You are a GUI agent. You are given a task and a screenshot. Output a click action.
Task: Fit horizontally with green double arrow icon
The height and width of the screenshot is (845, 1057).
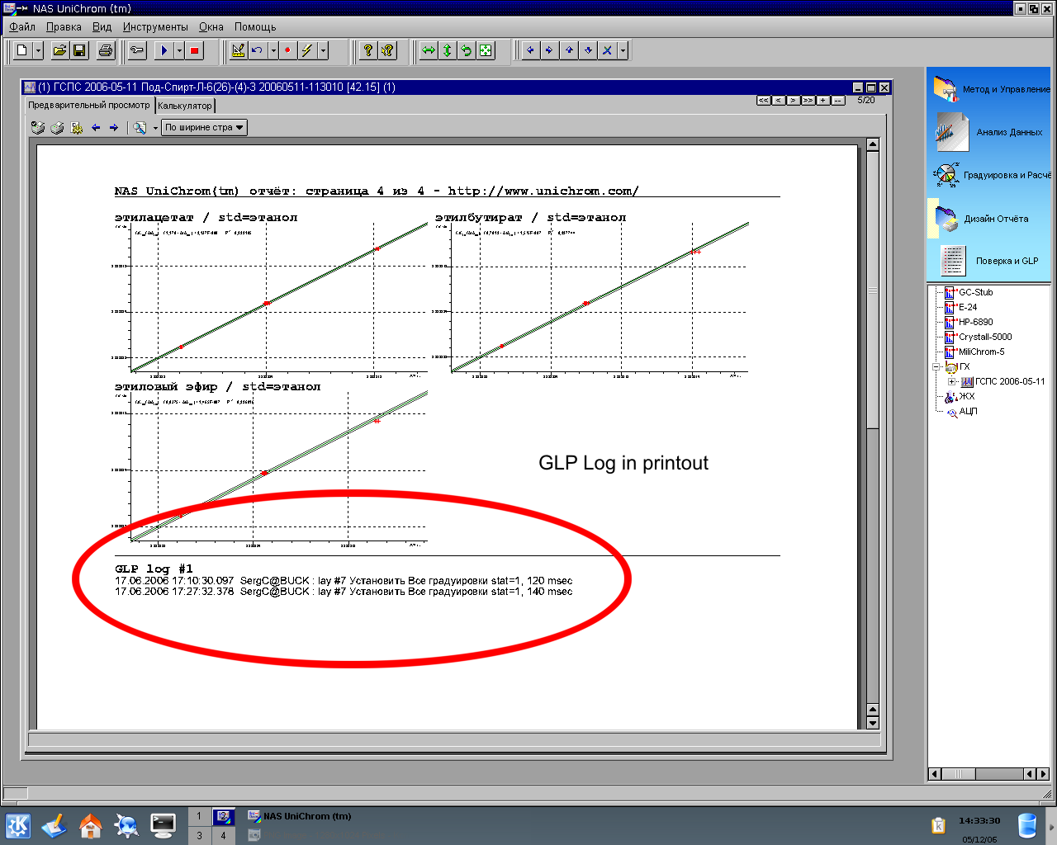[428, 50]
